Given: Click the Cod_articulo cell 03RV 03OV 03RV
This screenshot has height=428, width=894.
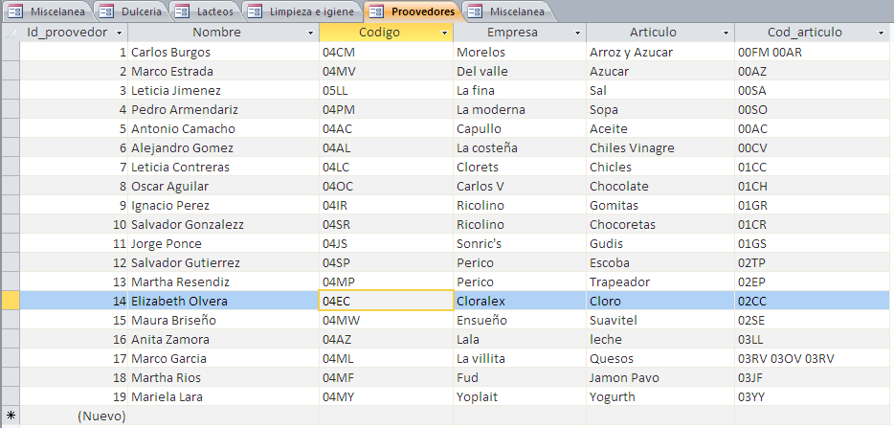Looking at the screenshot, I should (812, 358).
